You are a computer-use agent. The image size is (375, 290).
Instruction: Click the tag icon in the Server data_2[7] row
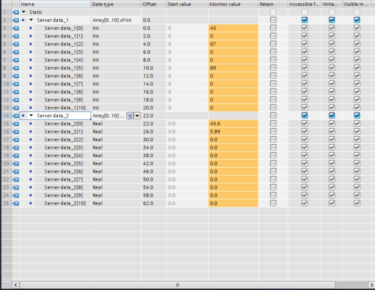coord(16,179)
